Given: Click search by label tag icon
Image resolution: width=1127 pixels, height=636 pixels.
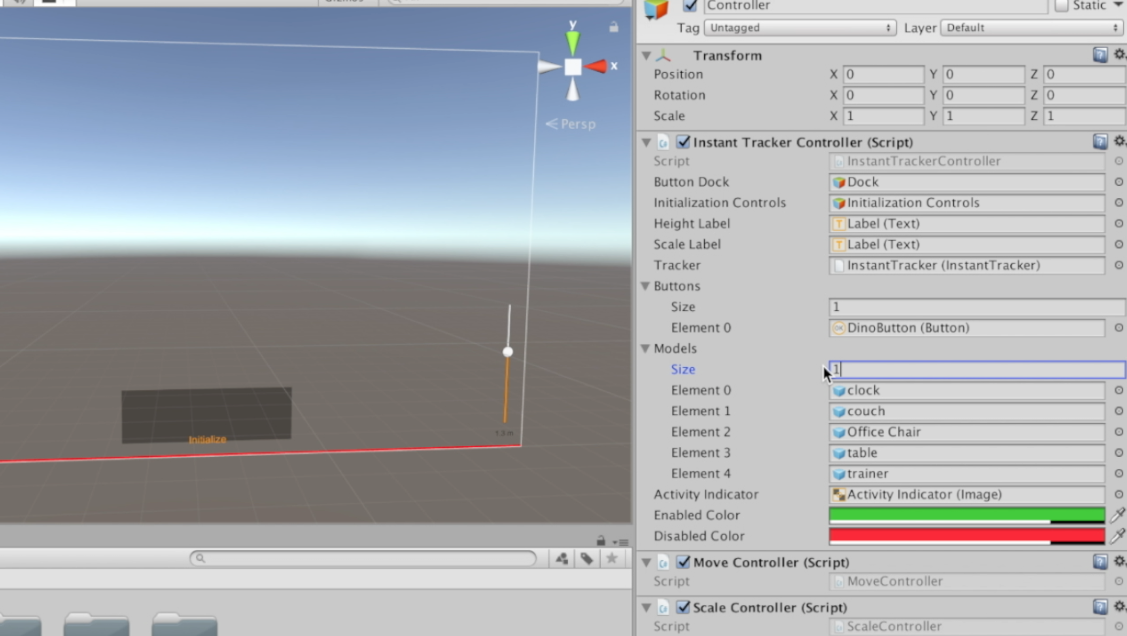Looking at the screenshot, I should pos(587,558).
